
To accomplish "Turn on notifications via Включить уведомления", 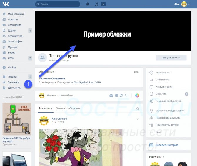I will [x=170, y=111].
